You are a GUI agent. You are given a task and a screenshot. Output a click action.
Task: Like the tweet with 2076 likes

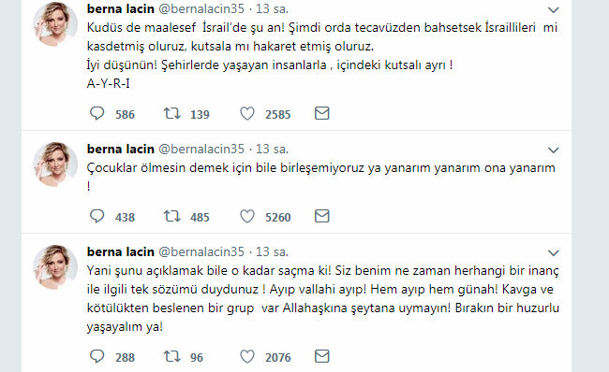coord(247,356)
